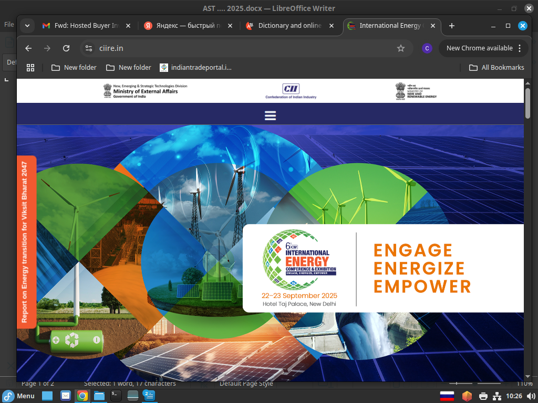Click the webpage scrollbar up arrow
Viewport: 538px width, 403px height.
click(527, 83)
